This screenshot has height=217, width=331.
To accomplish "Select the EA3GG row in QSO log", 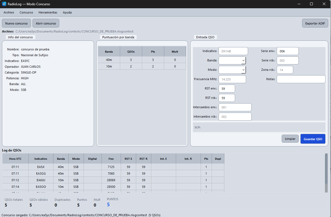I will point(113,173).
